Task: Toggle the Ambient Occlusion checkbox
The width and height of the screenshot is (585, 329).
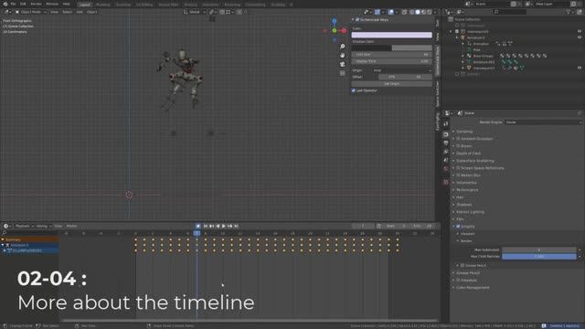Action: click(x=459, y=139)
